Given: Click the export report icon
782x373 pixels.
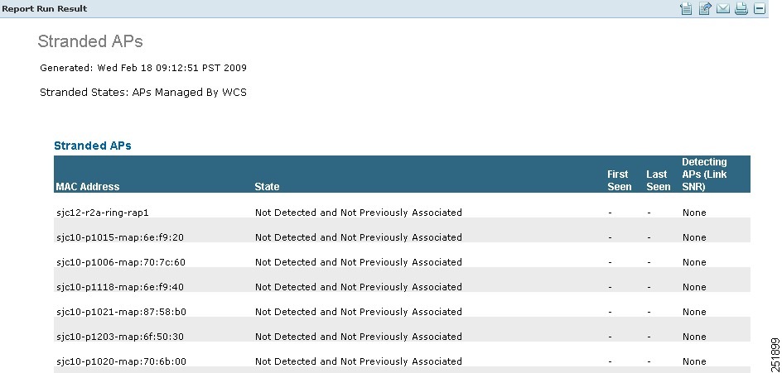Looking at the screenshot, I should [705, 8].
